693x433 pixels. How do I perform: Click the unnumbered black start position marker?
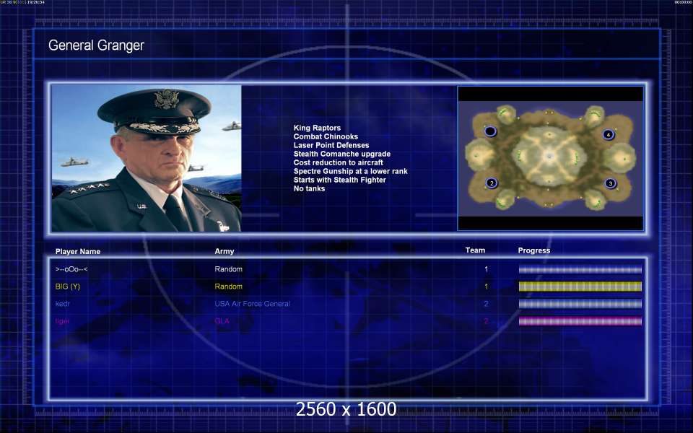490,131
